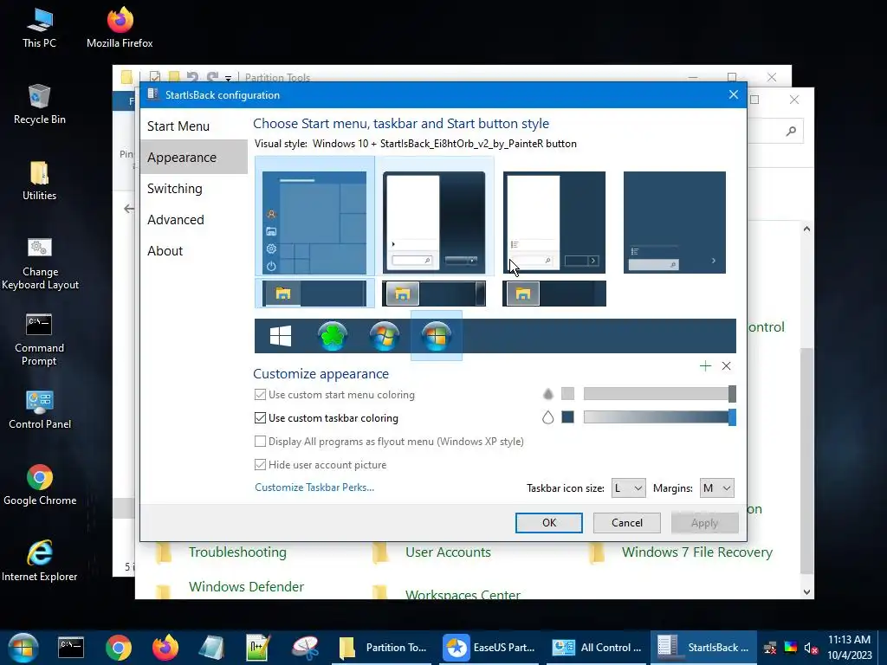Screen dimensions: 887x665
Task: Click Control Panel window scrollbar down arrow
Action: pyautogui.click(x=806, y=592)
